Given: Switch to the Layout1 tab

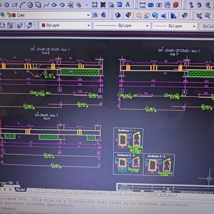Looking at the screenshot, I should (102, 193).
